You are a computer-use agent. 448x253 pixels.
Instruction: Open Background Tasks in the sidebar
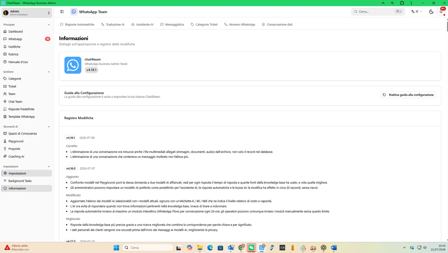point(27,181)
